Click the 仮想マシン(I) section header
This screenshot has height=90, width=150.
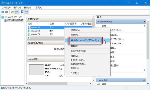tap(59, 19)
